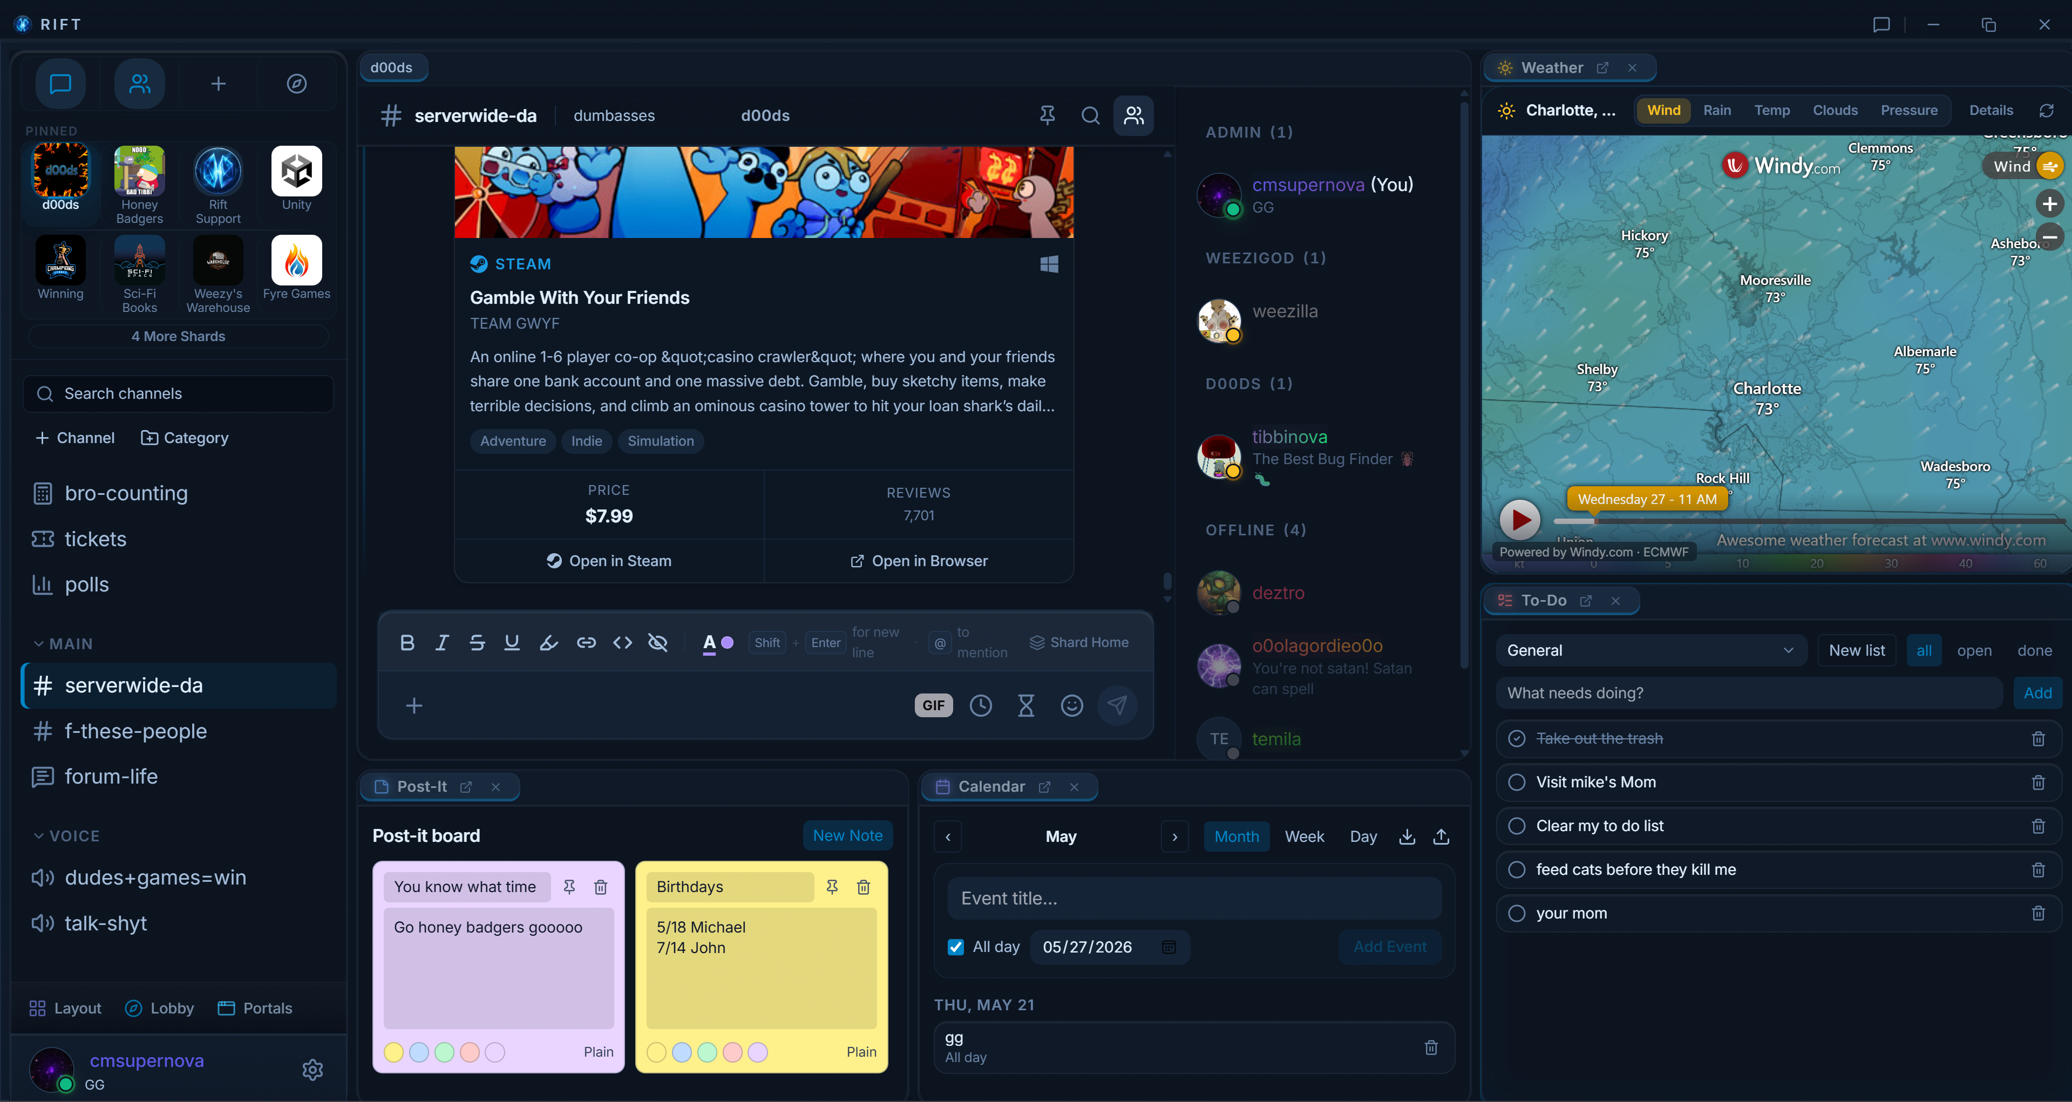The height and width of the screenshot is (1102, 2072).
Task: Open text color picker in editor
Action: point(717,642)
